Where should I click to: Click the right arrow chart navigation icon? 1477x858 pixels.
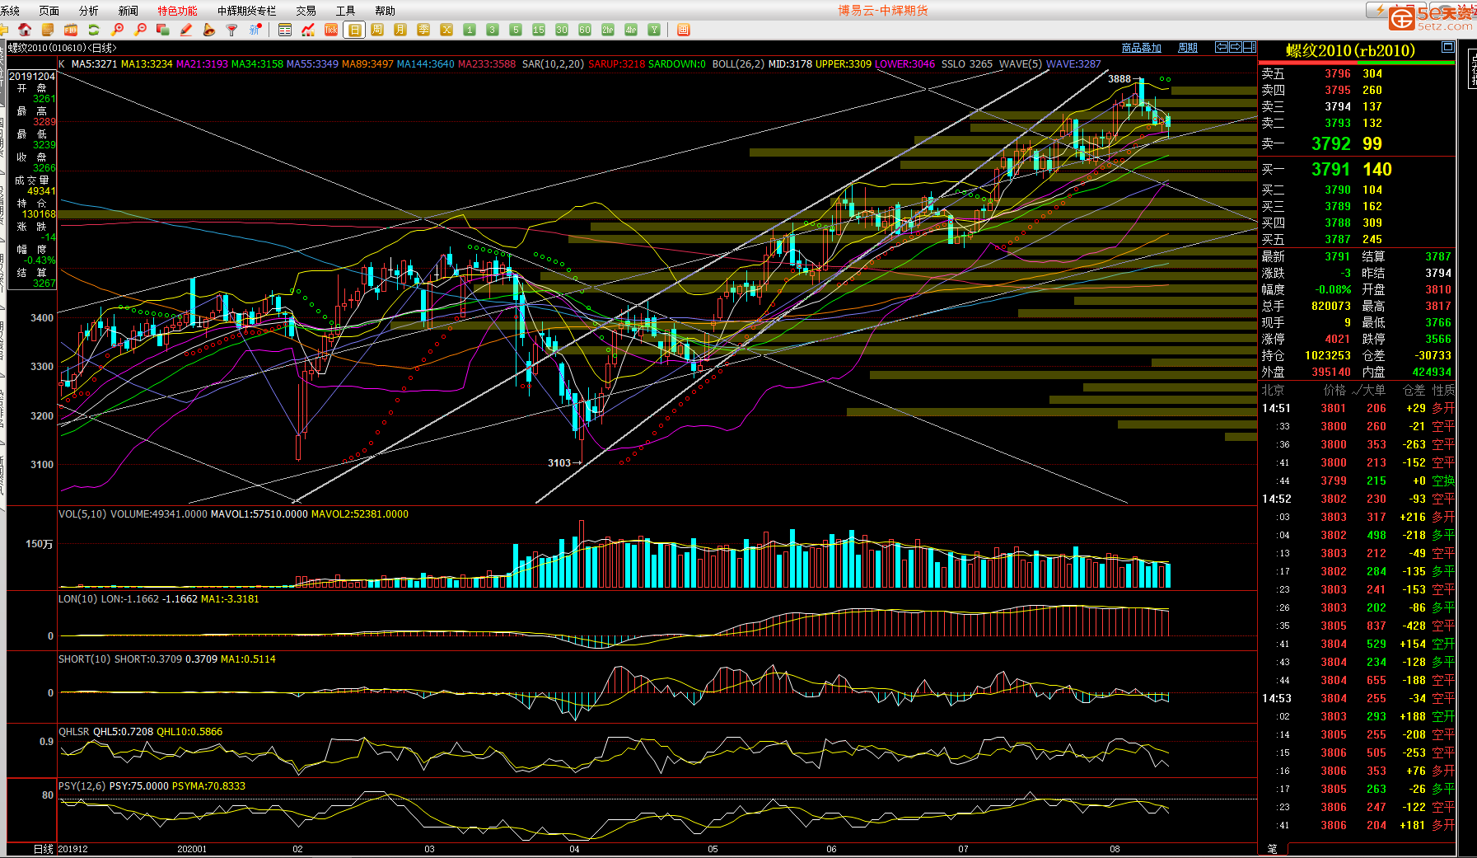(1236, 47)
